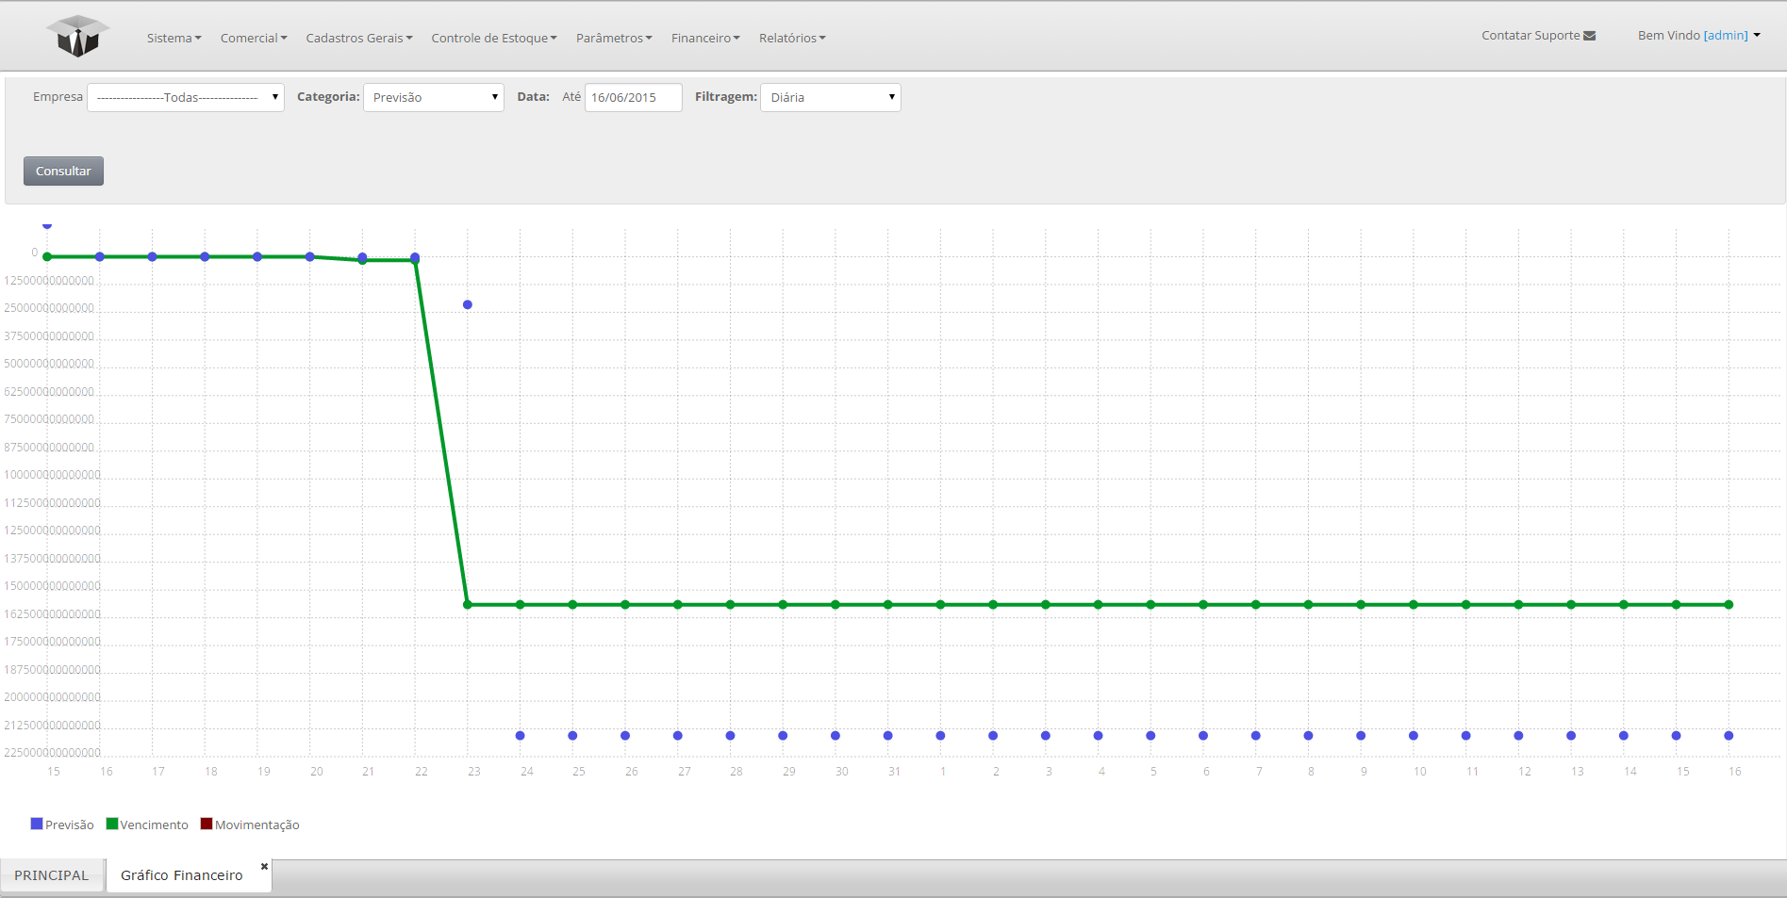This screenshot has width=1787, height=898.
Task: Click the isolated blue Previsão point at day 23
Action: tap(468, 304)
